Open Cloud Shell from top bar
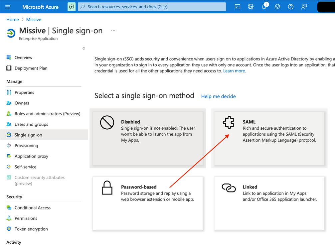335x246 pixels. pyautogui.click(x=238, y=7)
